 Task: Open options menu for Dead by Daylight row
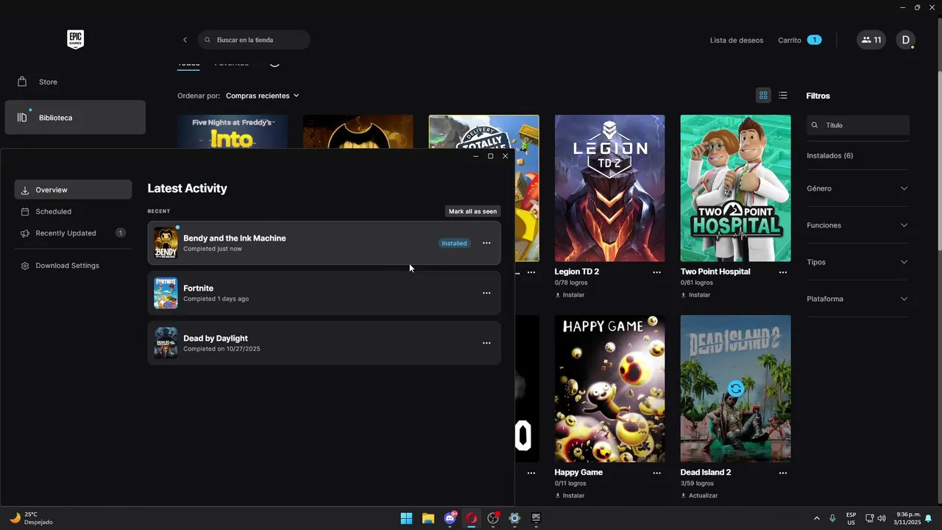tap(486, 343)
